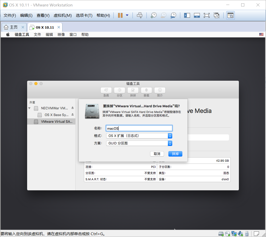The width and height of the screenshot is (266, 237).
Task: Select NECVMWar VM... in the sidebar
Action: tap(54, 108)
